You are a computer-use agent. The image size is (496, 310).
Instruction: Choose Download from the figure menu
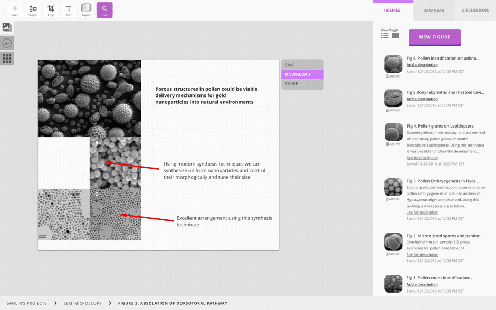302,74
